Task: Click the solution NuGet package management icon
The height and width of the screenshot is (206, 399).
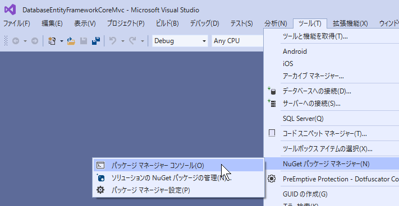Action: [x=100, y=177]
